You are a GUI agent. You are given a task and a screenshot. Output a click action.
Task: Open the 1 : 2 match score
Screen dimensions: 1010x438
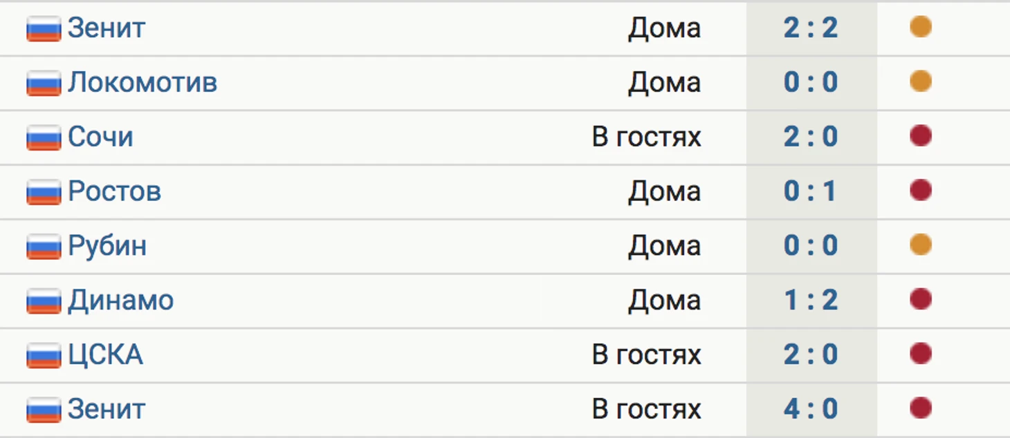811,301
